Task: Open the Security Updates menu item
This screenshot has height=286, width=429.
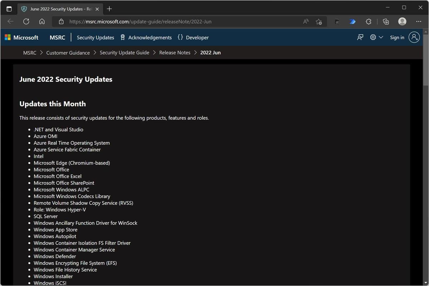Action: pos(95,38)
